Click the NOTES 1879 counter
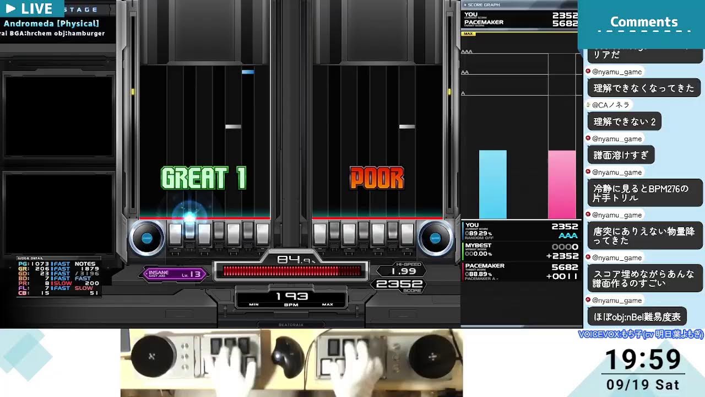Image resolution: width=705 pixels, height=397 pixels. pos(87,266)
